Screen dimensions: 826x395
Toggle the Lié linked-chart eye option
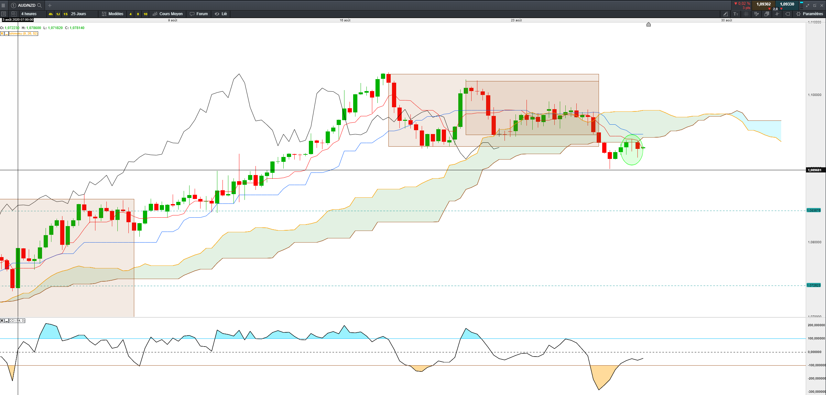tap(221, 14)
